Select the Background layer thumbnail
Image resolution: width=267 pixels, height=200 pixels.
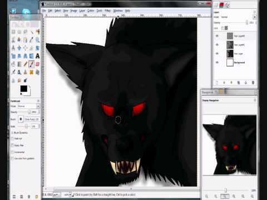(x=230, y=62)
